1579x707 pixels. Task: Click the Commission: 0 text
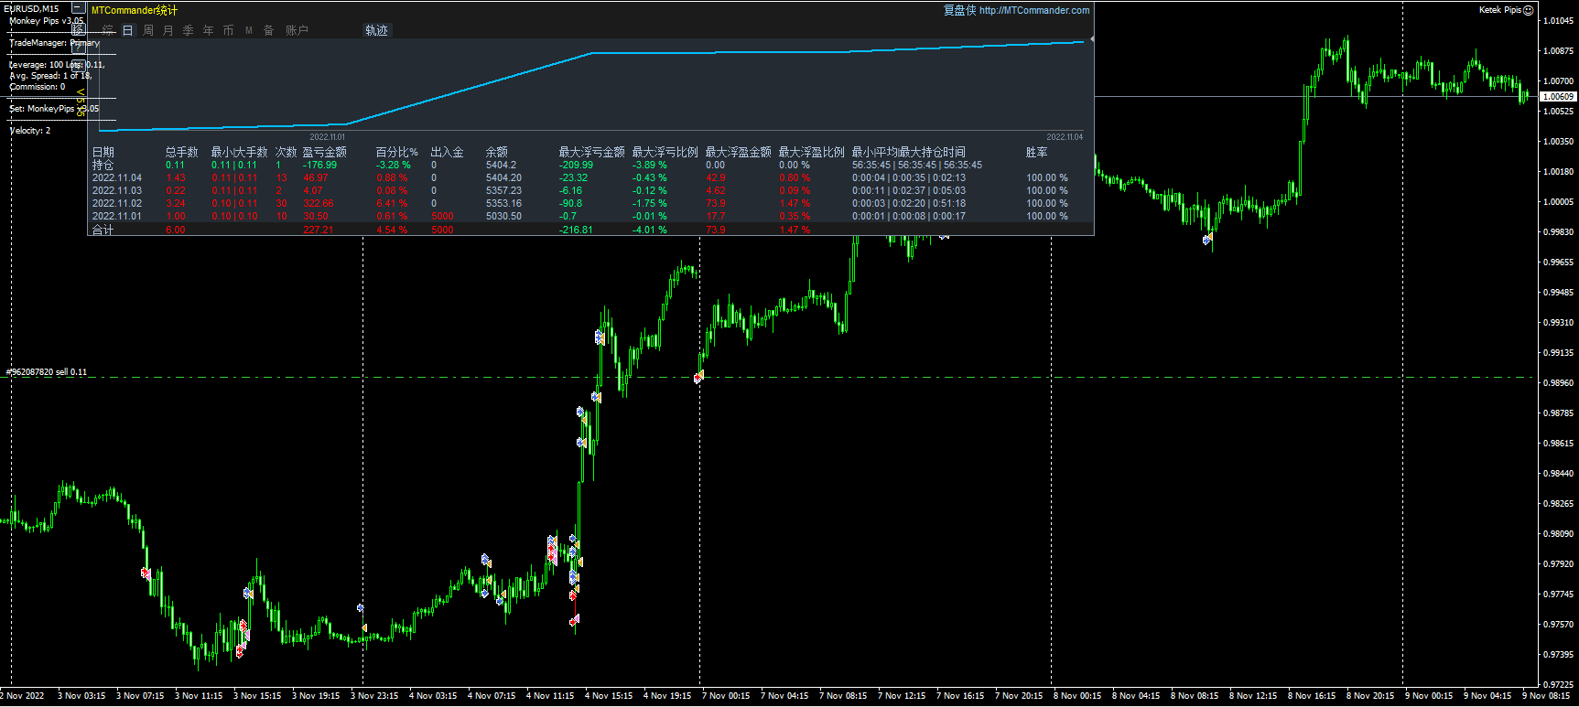coord(38,86)
